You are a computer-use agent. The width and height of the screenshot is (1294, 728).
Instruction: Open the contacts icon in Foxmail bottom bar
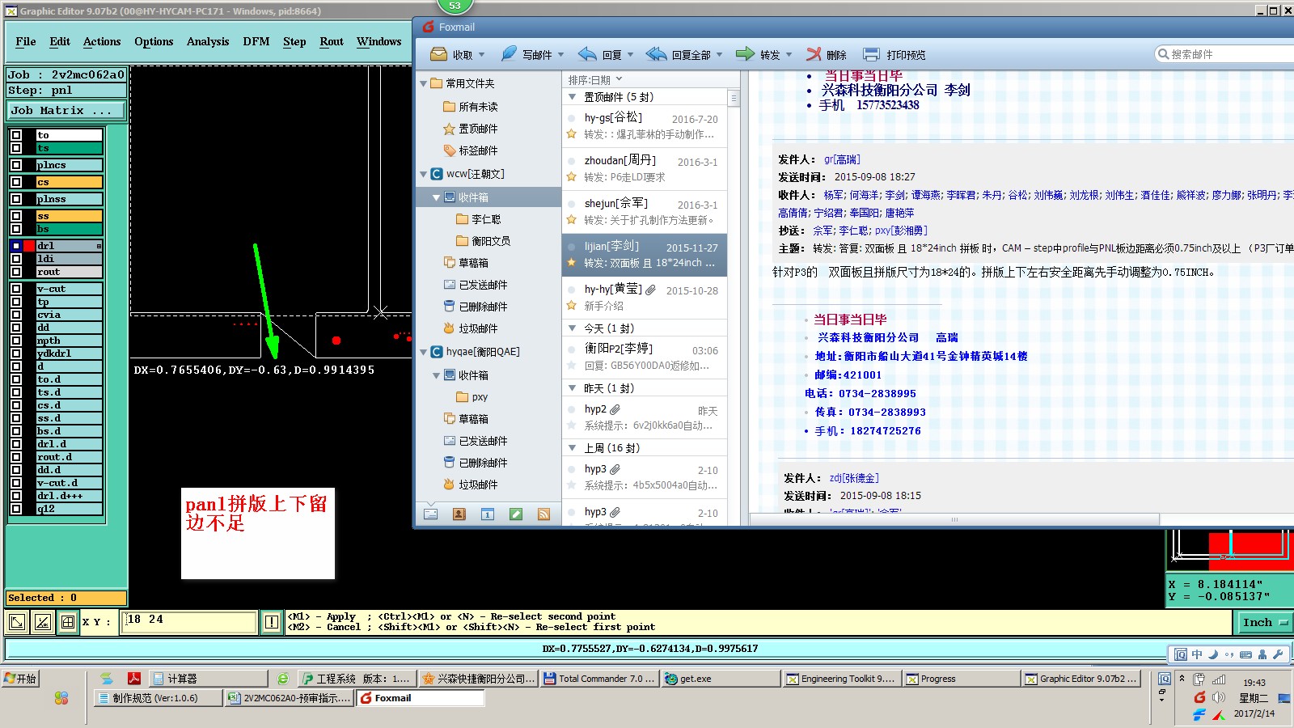click(459, 514)
